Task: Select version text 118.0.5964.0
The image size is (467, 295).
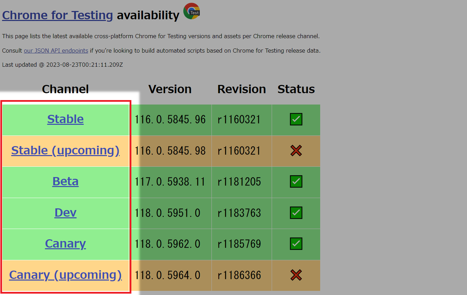Action: coord(167,275)
